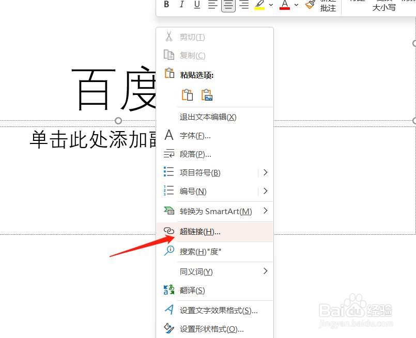Select 转换为 SmartArt(M)
This screenshot has width=416, height=338.
[x=215, y=212]
